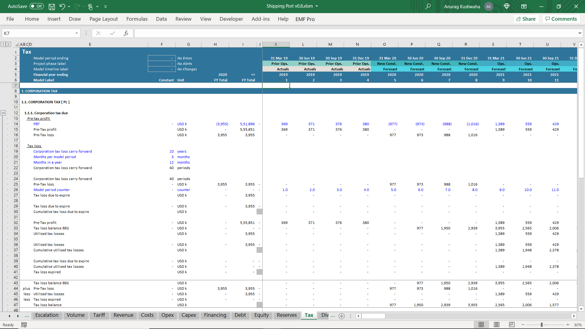Image resolution: width=585 pixels, height=329 pixels.
Task: Switch to Page Layout view icon
Action: [496, 325]
